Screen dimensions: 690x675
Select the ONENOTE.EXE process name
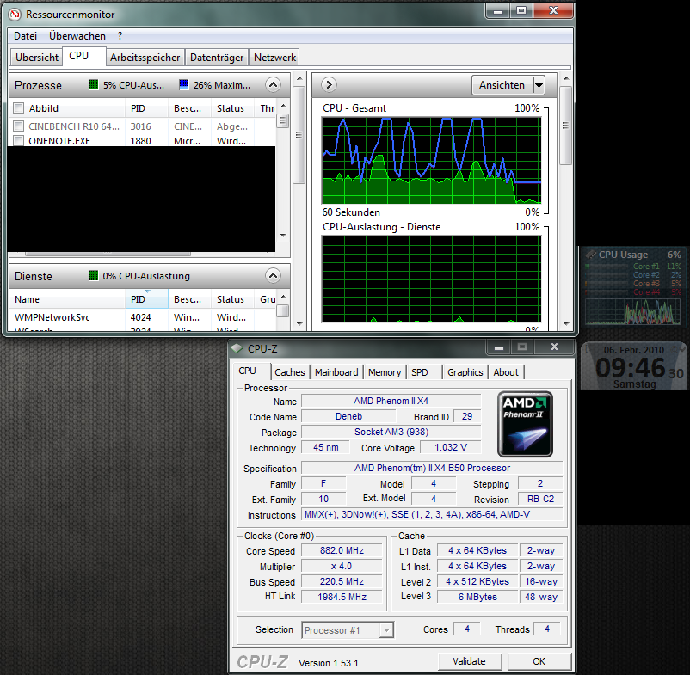click(59, 141)
